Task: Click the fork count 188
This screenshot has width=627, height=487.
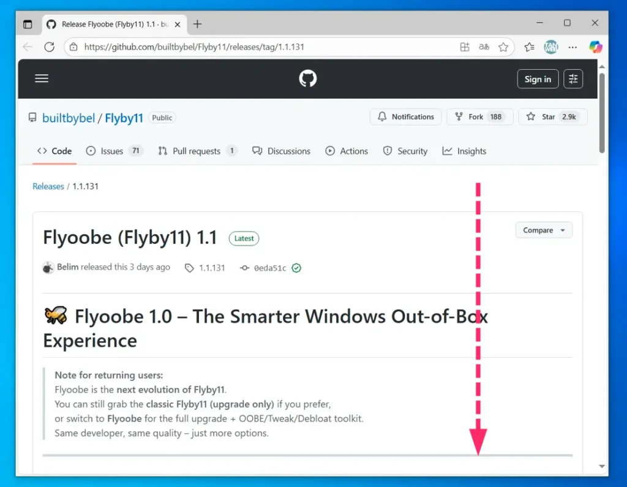Action: (x=496, y=117)
